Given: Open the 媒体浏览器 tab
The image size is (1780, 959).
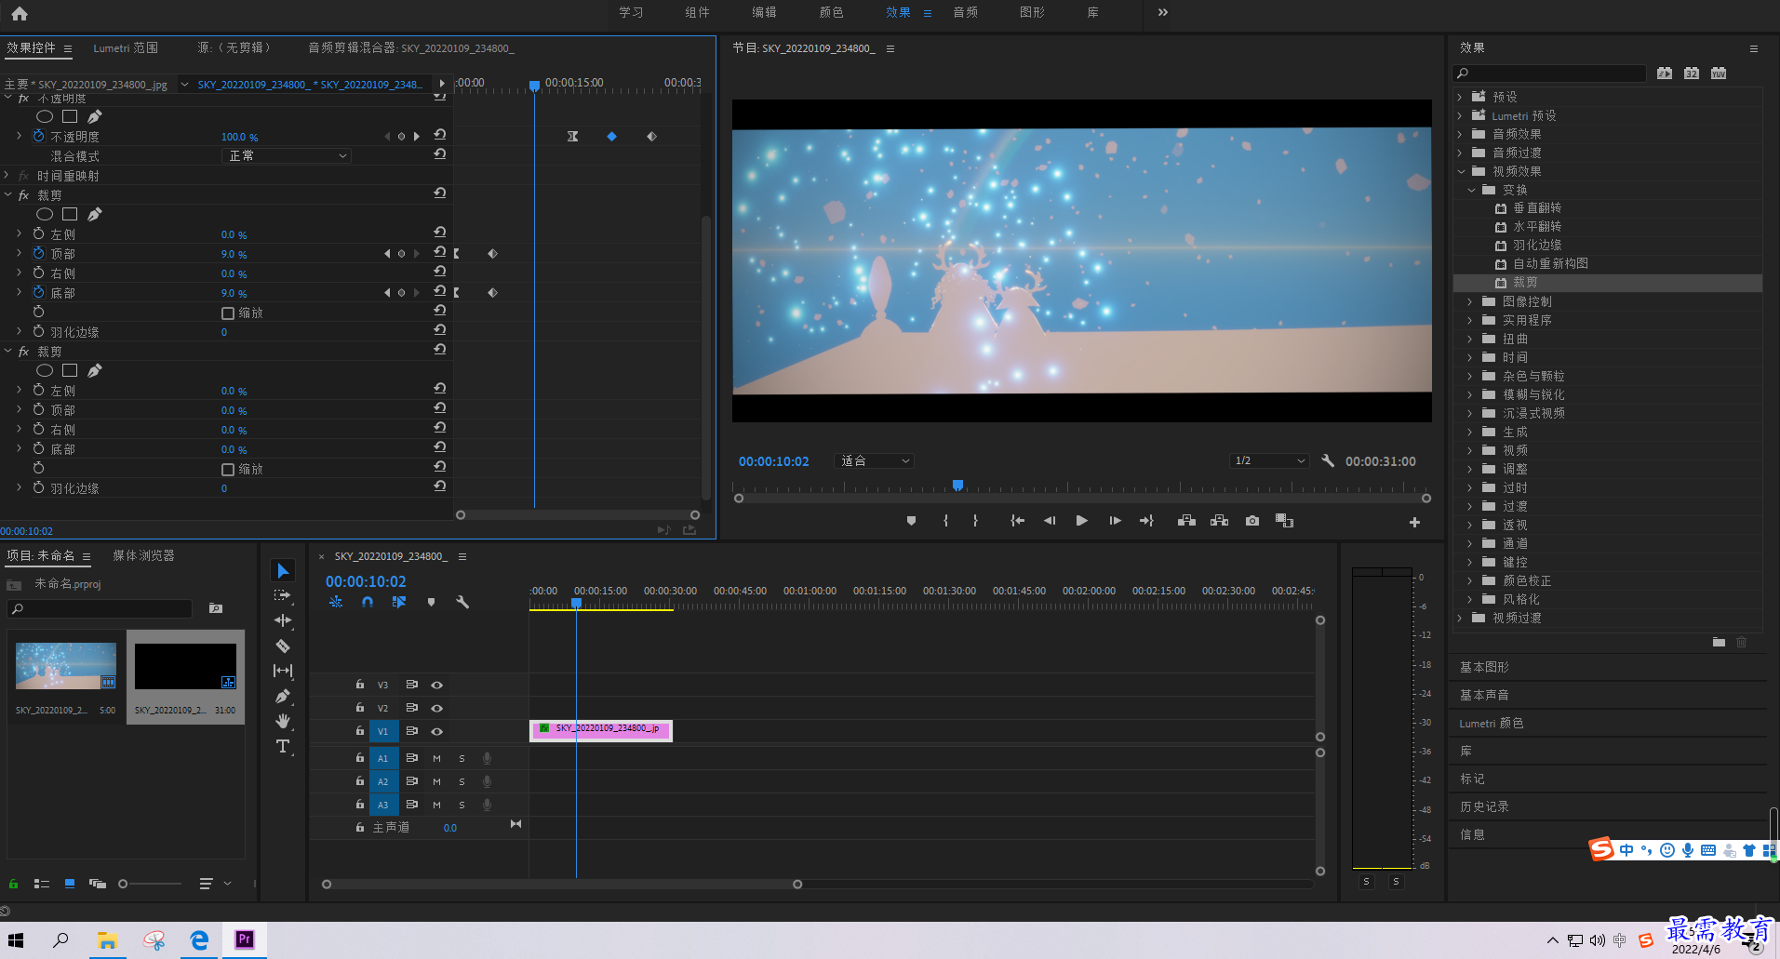Looking at the screenshot, I should pyautogui.click(x=143, y=555).
